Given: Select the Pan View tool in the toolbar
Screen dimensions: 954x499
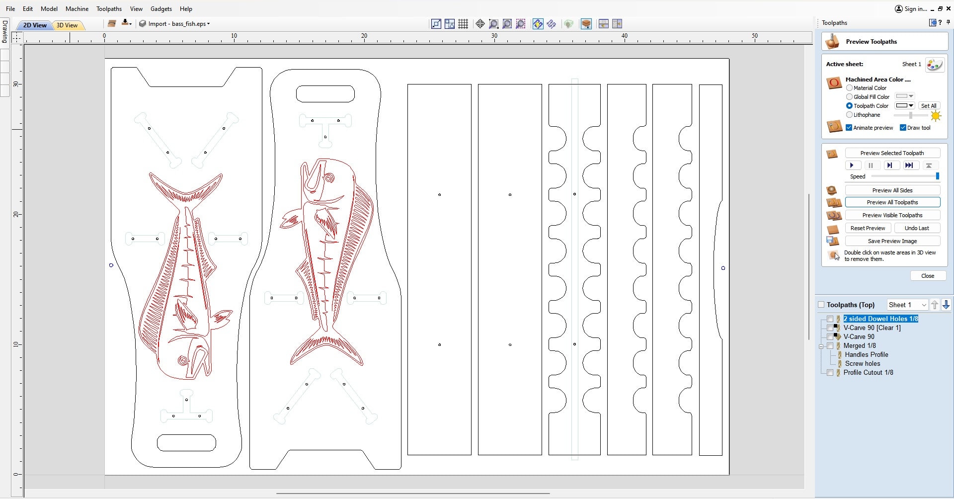Looking at the screenshot, I should point(479,23).
